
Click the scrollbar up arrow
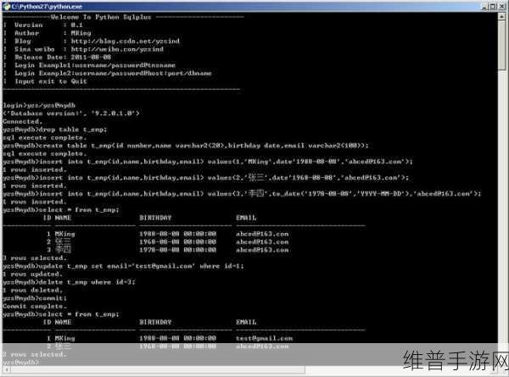pyautogui.click(x=501, y=18)
